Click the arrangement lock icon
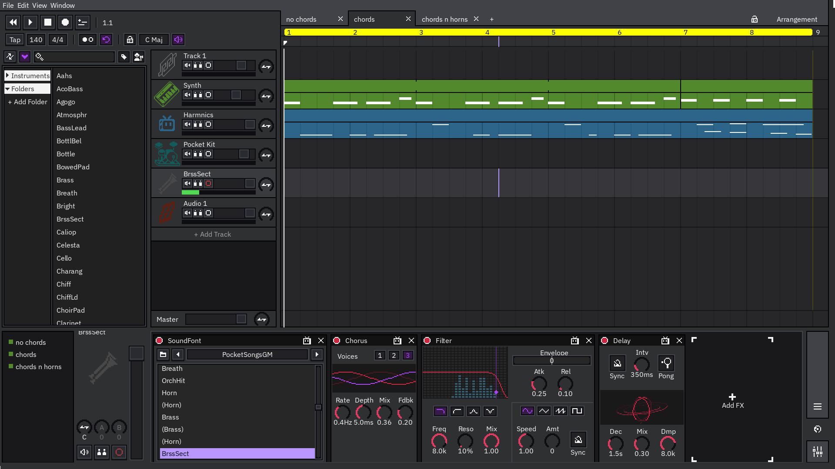 pos(754,19)
